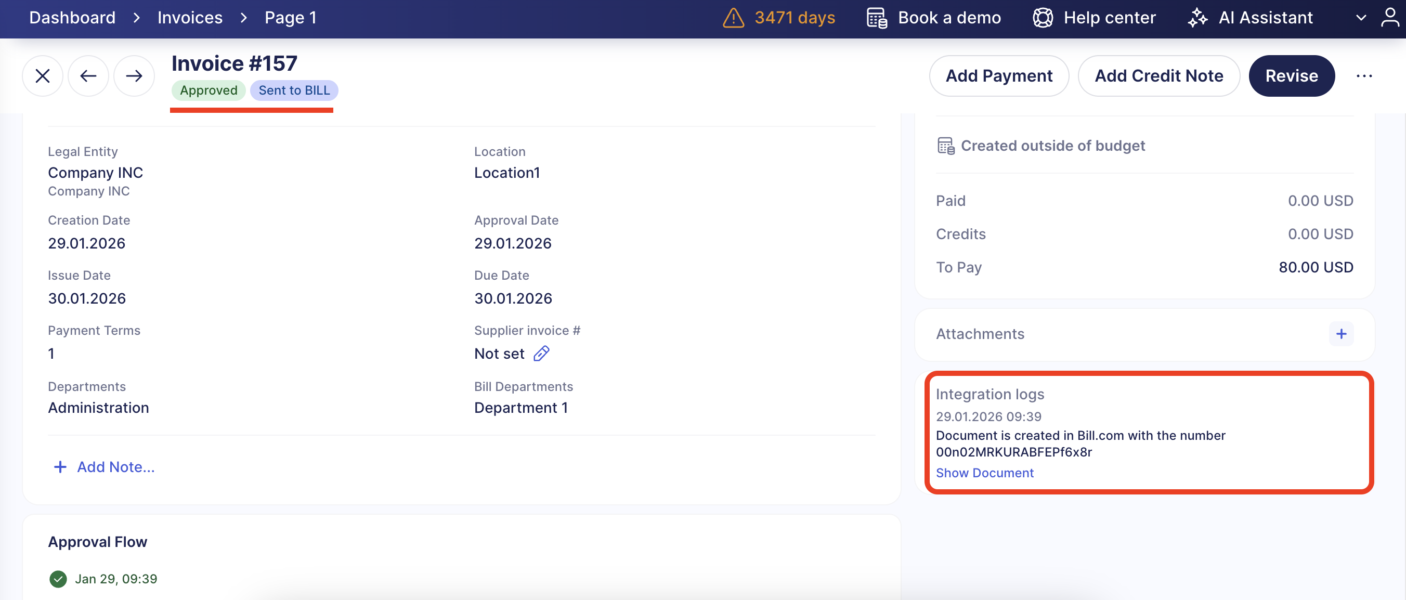The height and width of the screenshot is (600, 1406).
Task: Edit Supplier invoice number pencil icon
Action: [541, 354]
